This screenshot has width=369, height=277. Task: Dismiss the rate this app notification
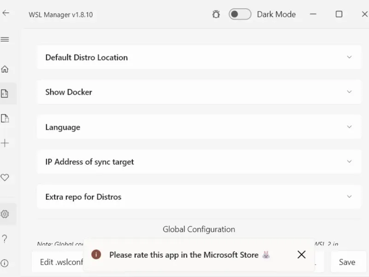point(302,254)
